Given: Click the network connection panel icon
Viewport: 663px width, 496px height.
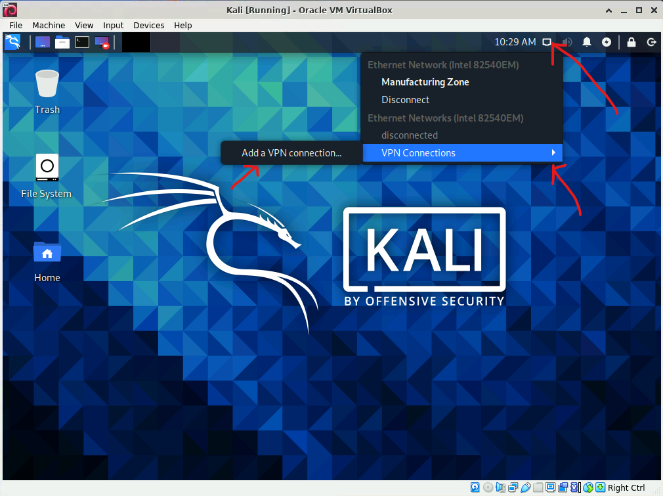Looking at the screenshot, I should tap(547, 42).
